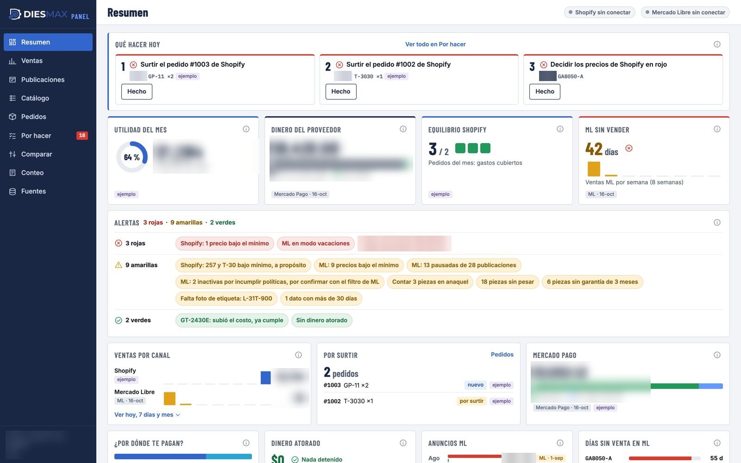Image resolution: width=741 pixels, height=463 pixels.
Task: Mark pedido #1002 task as Hecho
Action: (341, 92)
